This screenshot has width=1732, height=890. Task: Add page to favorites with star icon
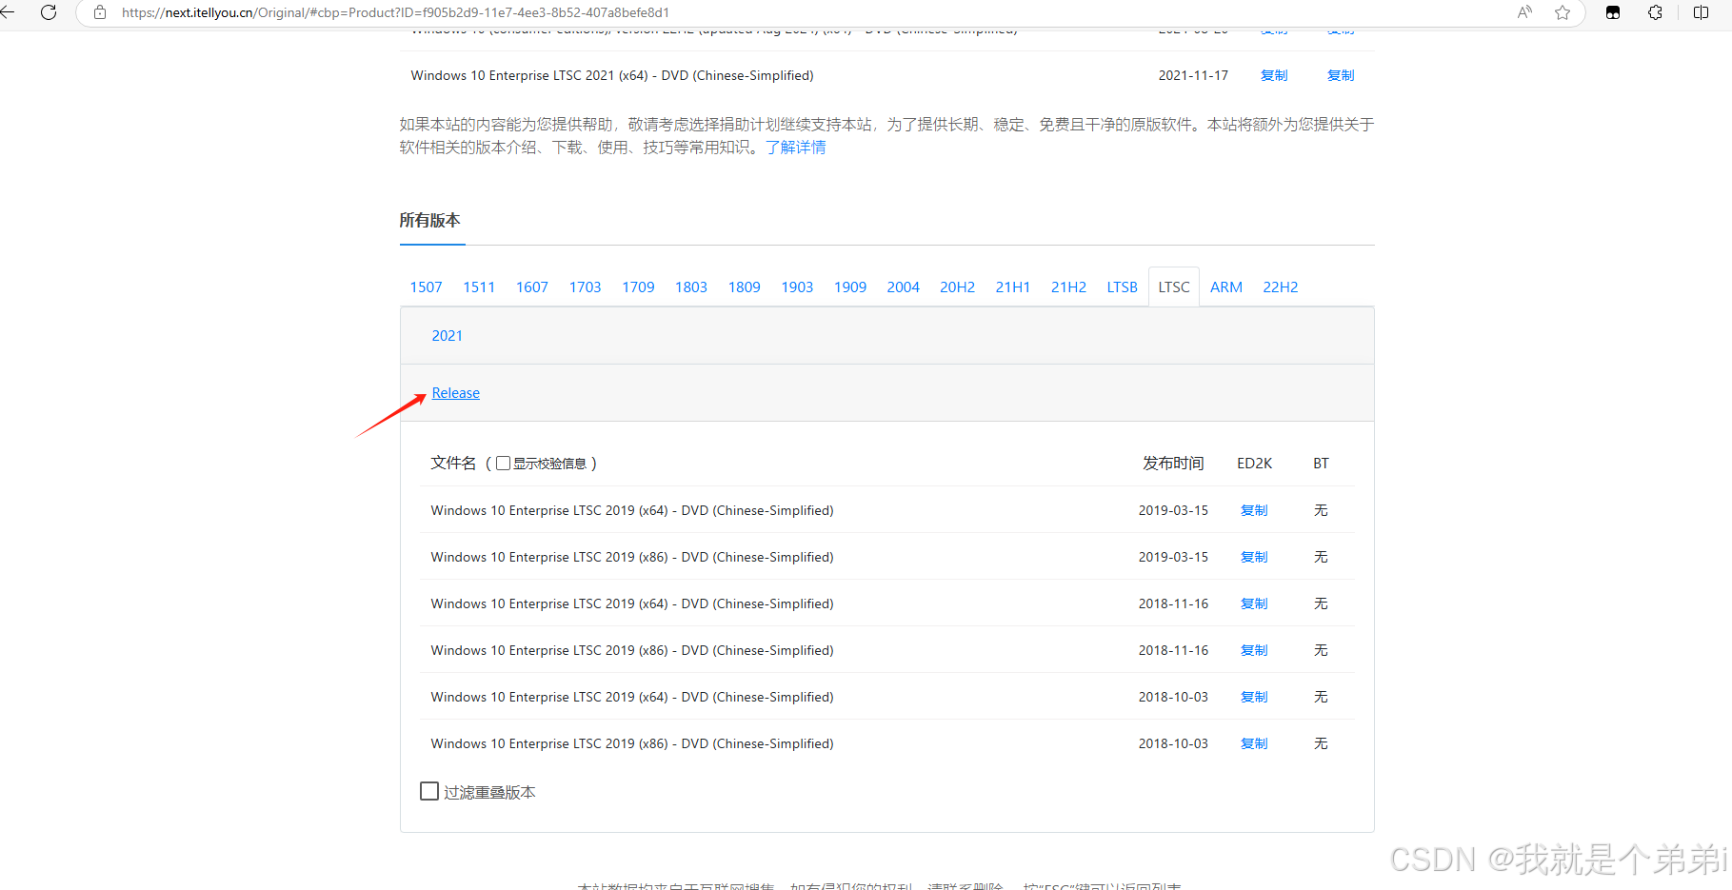(1563, 12)
